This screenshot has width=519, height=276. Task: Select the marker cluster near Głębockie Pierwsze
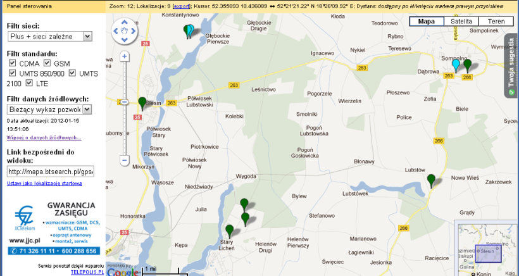click(x=189, y=31)
